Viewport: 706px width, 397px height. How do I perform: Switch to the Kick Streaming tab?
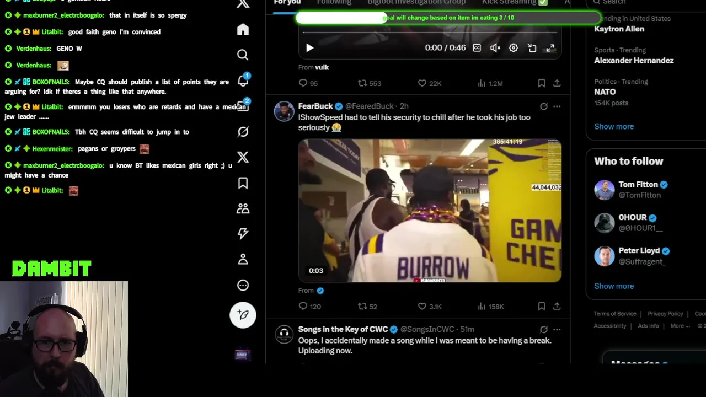(x=515, y=2)
